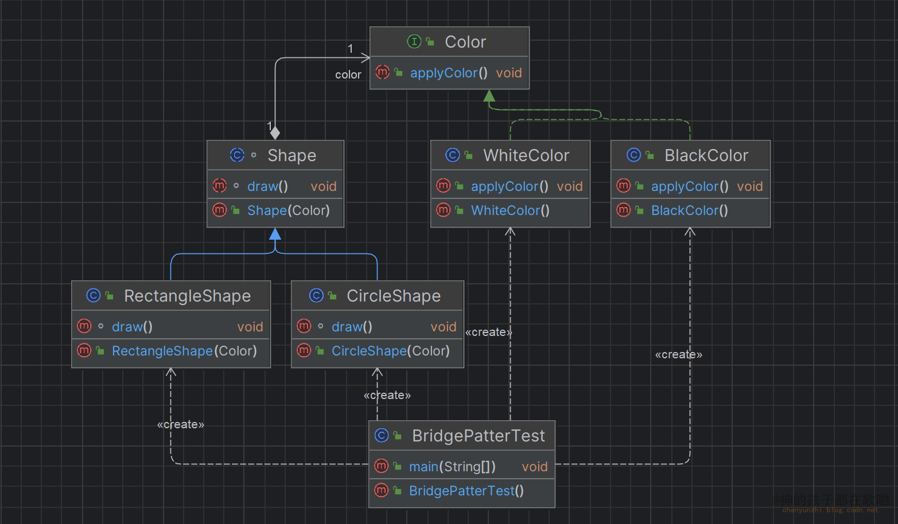The width and height of the screenshot is (898, 524).
Task: Click the WhiteColor() constructor row
Action: [510, 210]
